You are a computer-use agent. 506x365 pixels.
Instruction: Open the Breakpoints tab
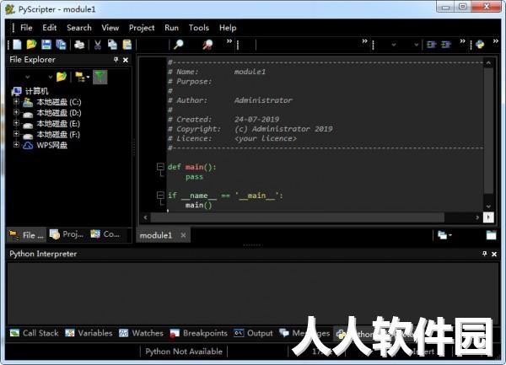(198, 333)
